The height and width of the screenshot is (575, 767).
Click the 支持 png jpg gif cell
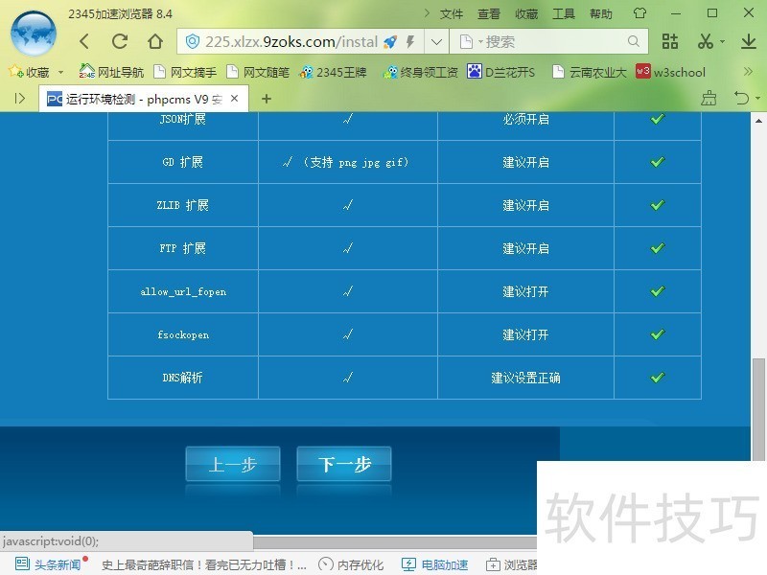click(x=346, y=162)
